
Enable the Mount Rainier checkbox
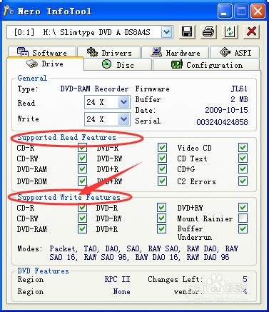pos(243,218)
